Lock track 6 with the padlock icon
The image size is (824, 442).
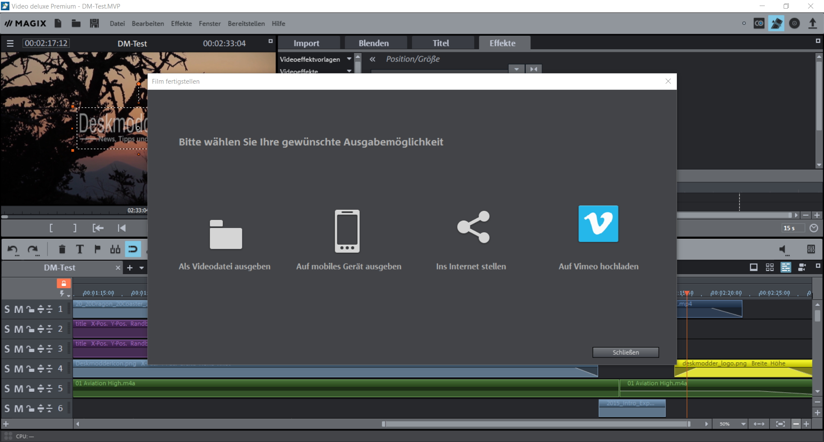(30, 408)
